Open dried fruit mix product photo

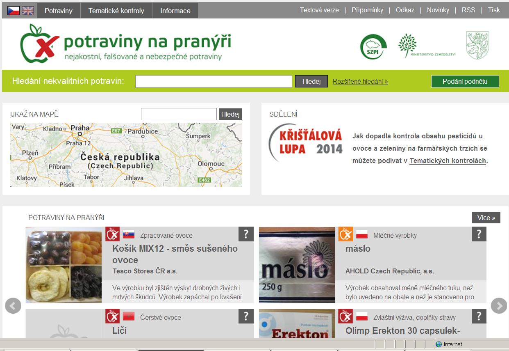pos(64,265)
